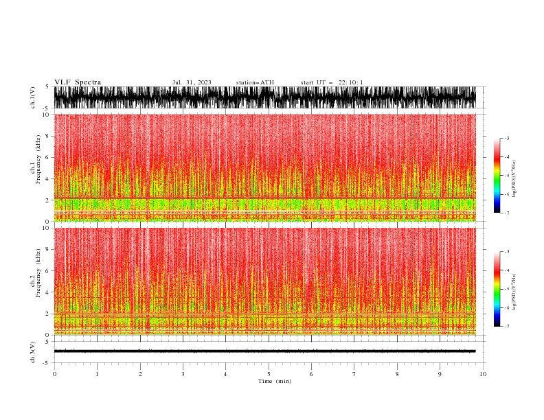Click the ch.1 voltage waveform trace

265,97
